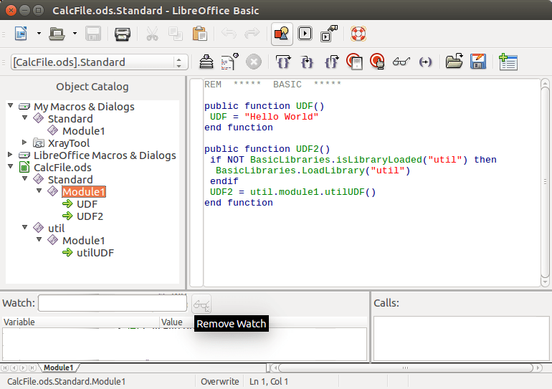Click the Enable Watch glasses icon
Image resolution: width=552 pixels, height=389 pixels.
pos(401,62)
